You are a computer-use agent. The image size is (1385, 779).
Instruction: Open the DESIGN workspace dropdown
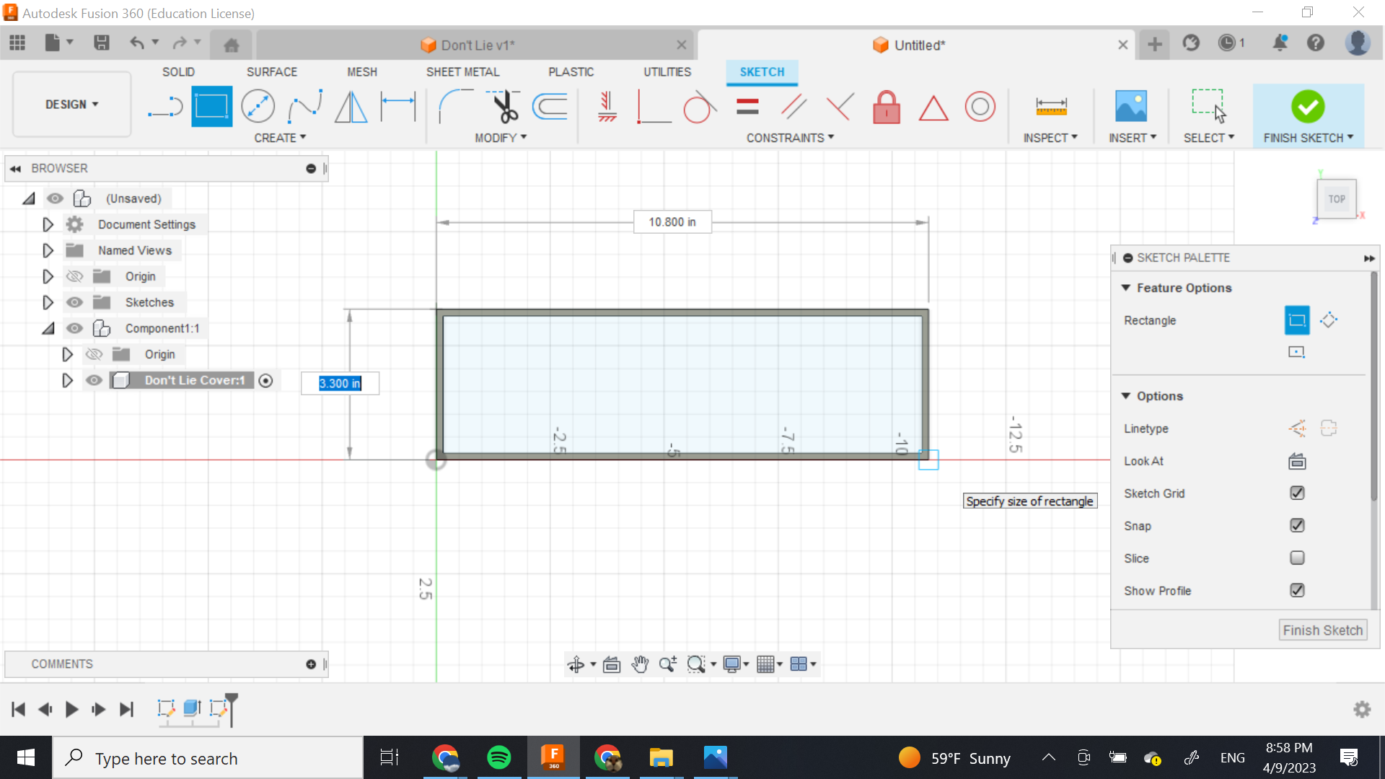(71, 105)
